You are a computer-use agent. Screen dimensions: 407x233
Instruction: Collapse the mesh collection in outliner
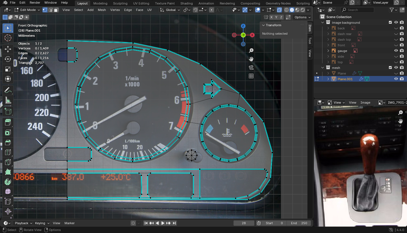(x=323, y=68)
